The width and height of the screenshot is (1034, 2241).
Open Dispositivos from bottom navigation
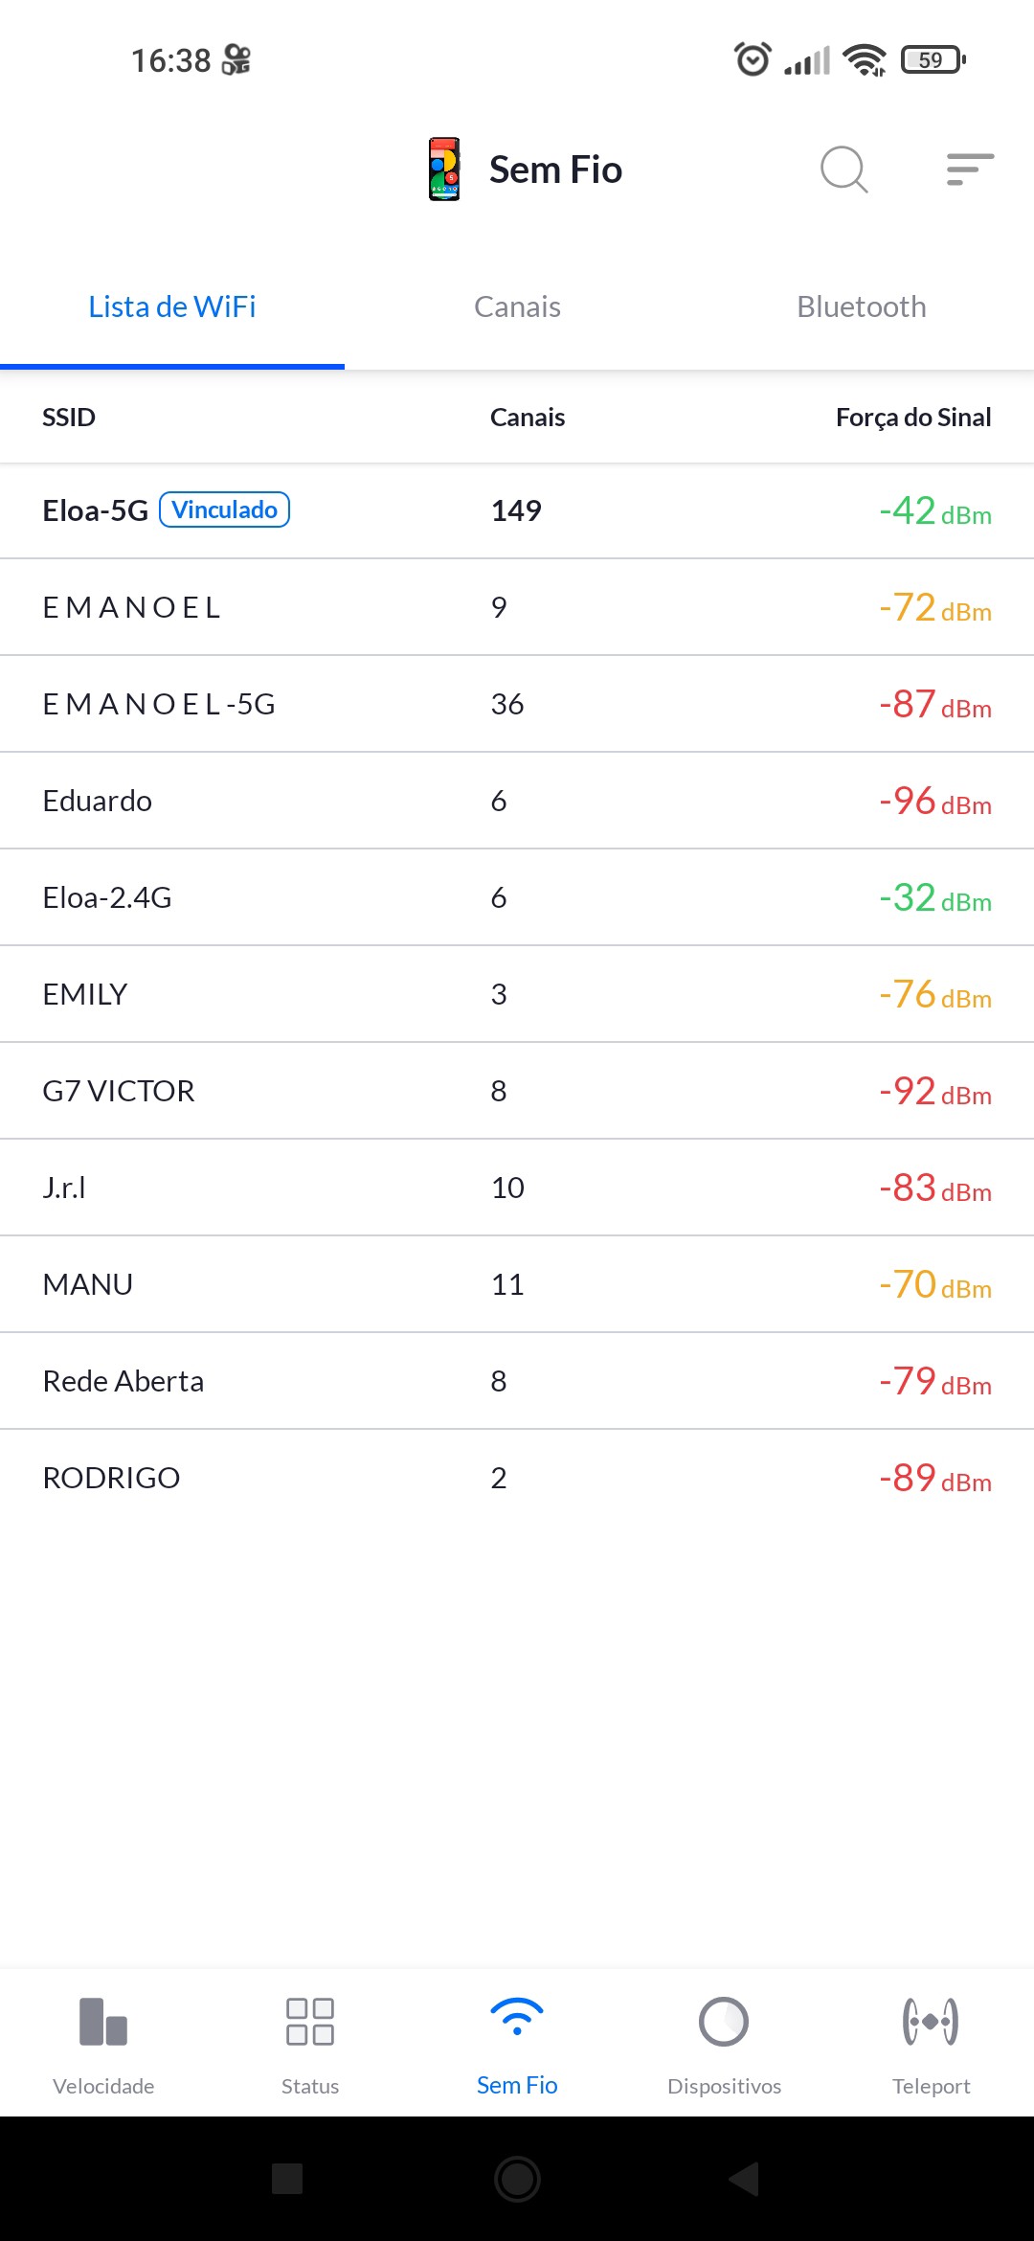[724, 2042]
